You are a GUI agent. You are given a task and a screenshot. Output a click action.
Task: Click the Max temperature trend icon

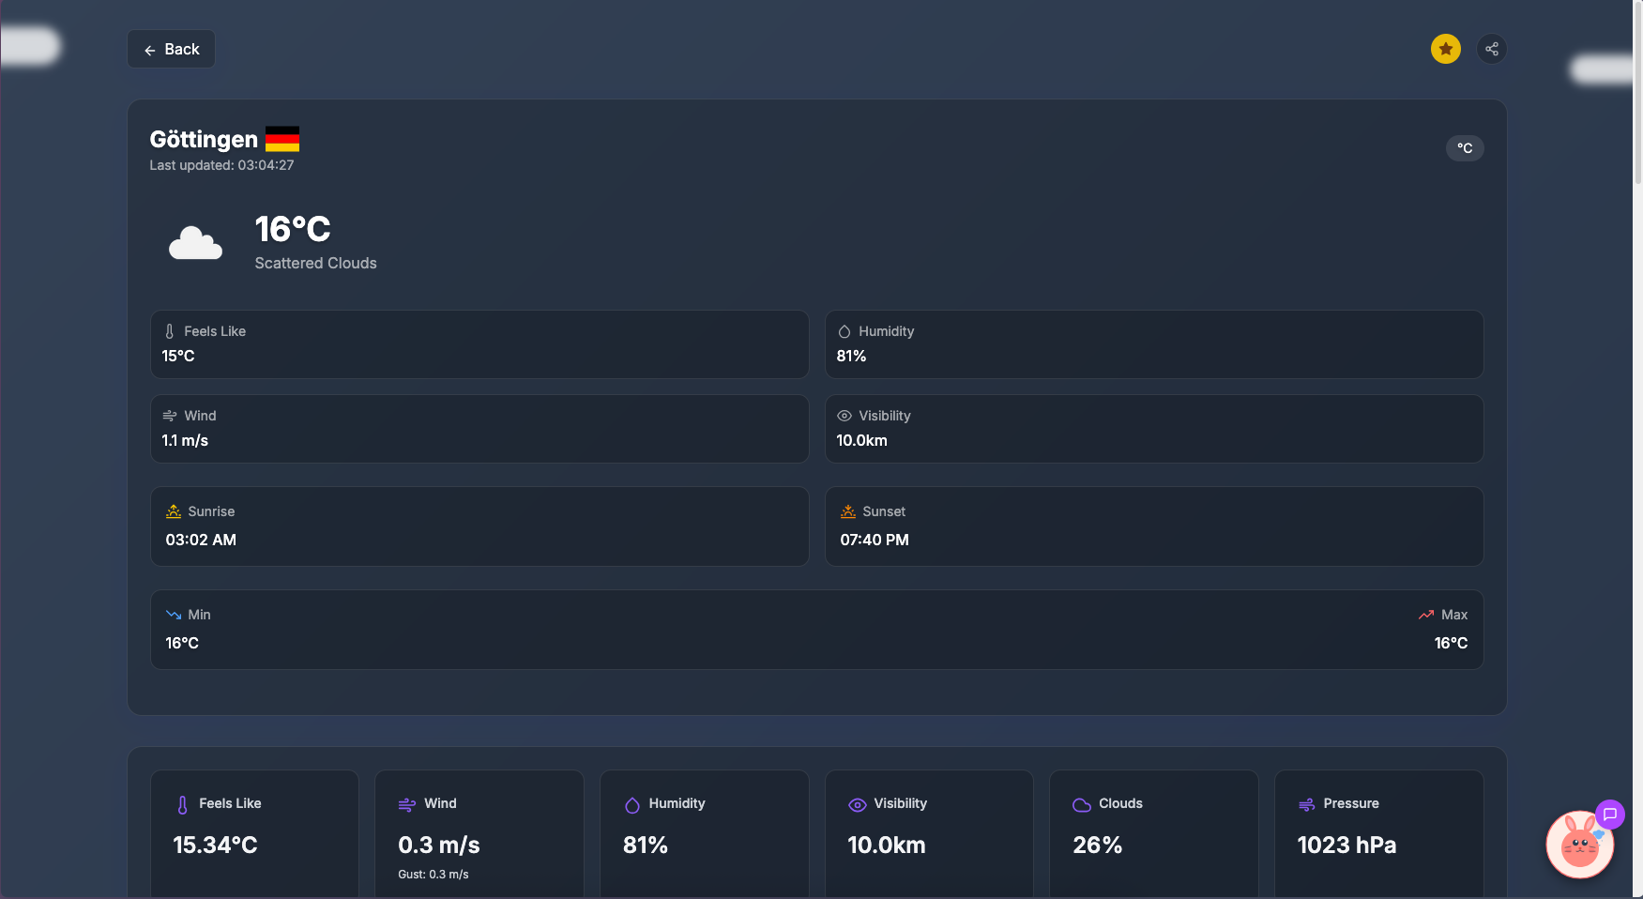point(1426,615)
